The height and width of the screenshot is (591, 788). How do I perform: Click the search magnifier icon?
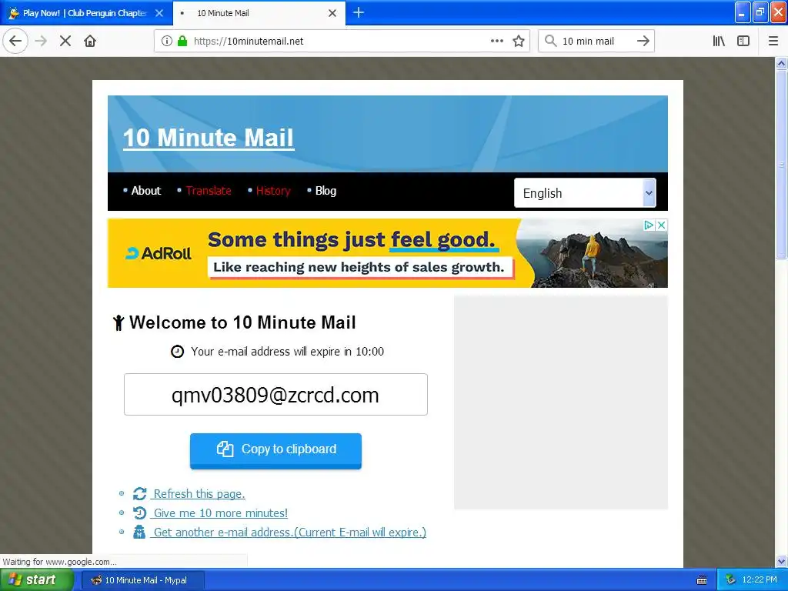(551, 41)
